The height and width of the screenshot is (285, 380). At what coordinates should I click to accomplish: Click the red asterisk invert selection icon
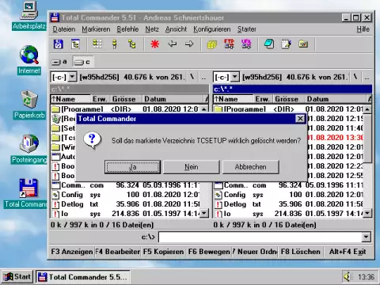coord(155,44)
